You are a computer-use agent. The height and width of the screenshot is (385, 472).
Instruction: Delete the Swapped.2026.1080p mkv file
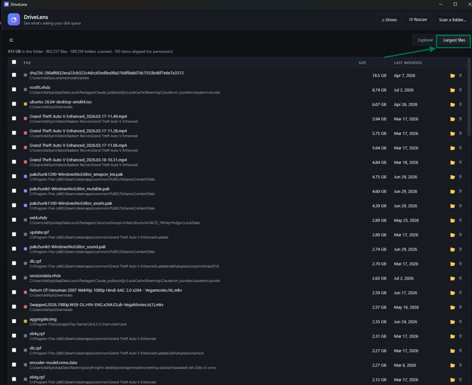click(460, 307)
